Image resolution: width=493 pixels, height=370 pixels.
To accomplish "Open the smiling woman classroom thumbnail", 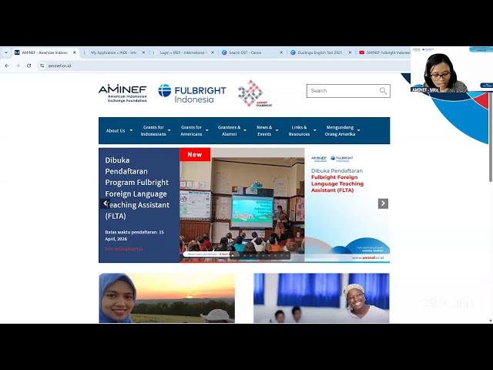I will (321, 298).
